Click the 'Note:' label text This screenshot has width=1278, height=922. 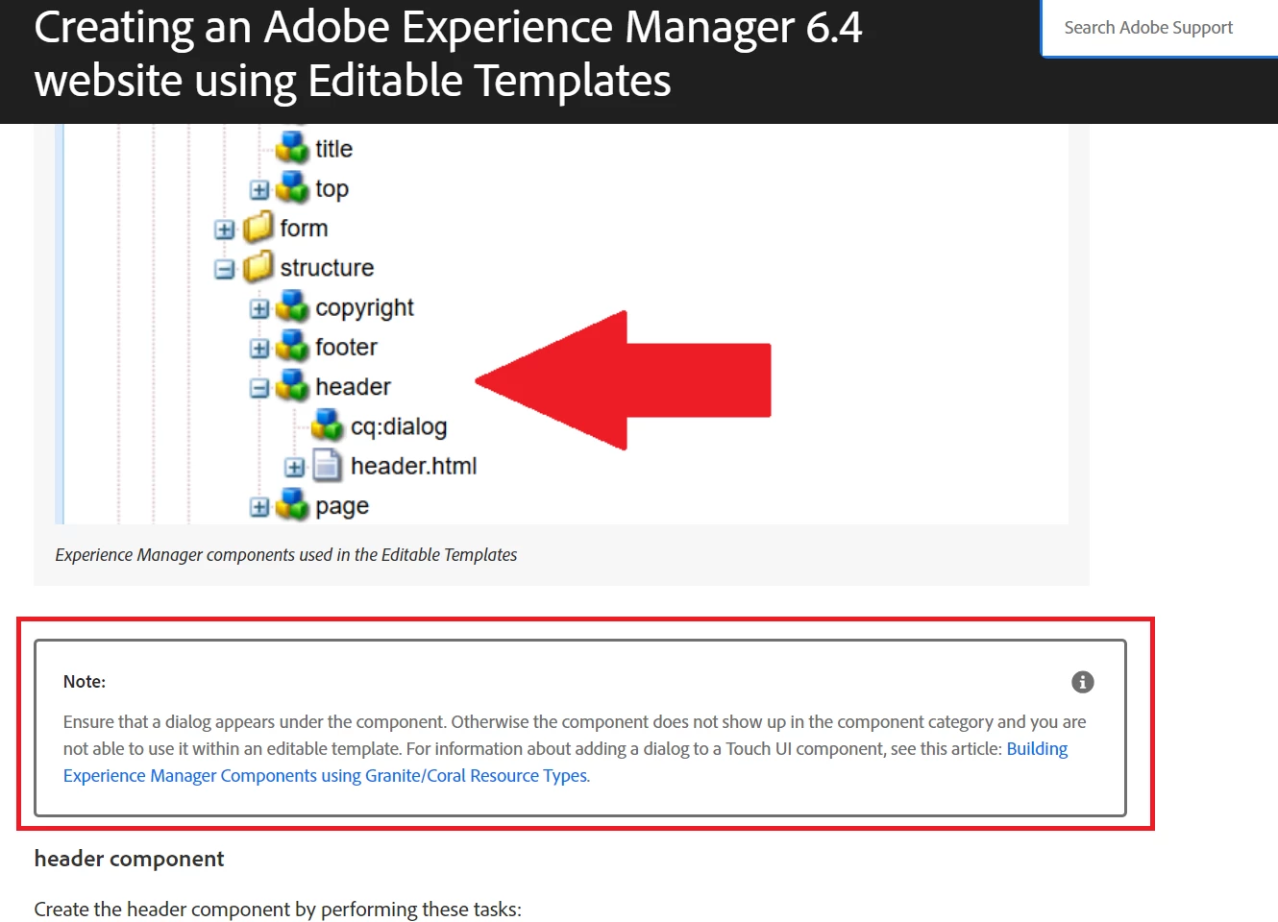85,682
